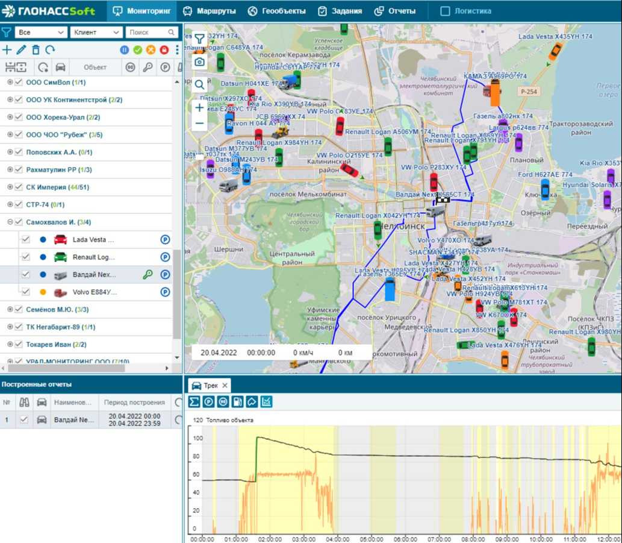622x543 pixels.
Task: Take a map snapshot with camera icon
Action: (x=199, y=62)
